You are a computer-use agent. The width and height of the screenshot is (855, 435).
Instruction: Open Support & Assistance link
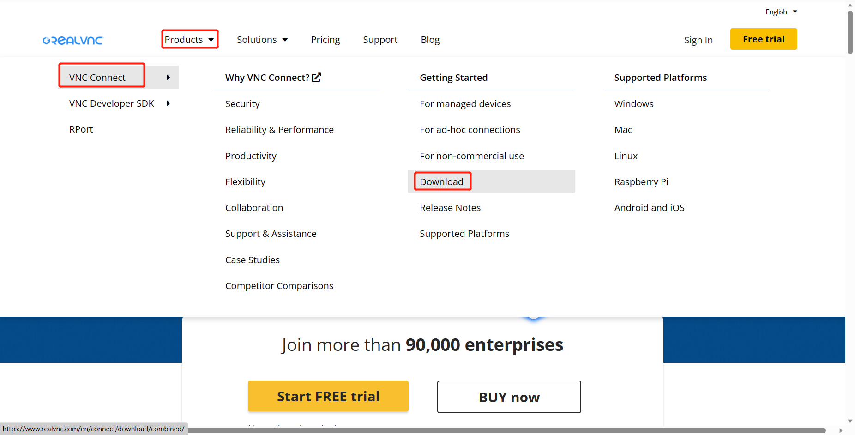271,234
